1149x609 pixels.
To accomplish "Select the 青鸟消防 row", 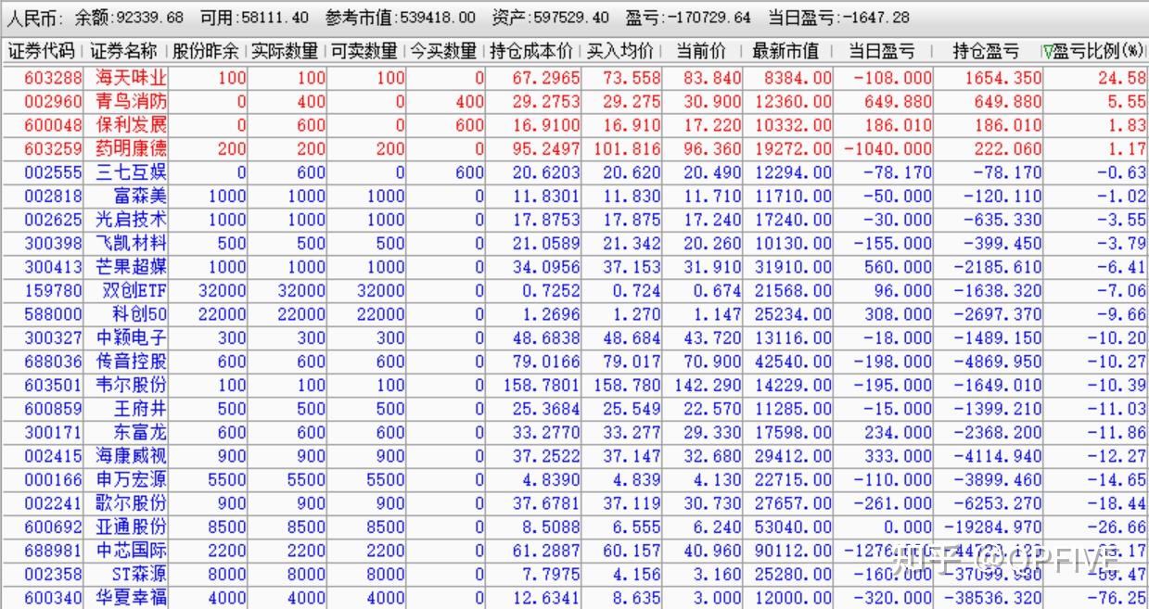I will click(x=574, y=101).
